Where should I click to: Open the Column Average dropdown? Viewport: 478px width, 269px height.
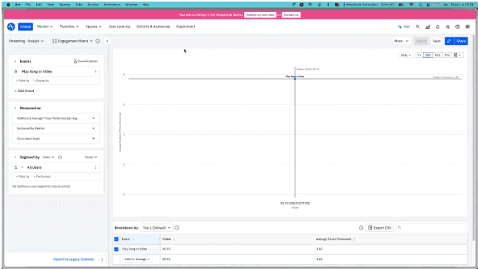click(137, 259)
